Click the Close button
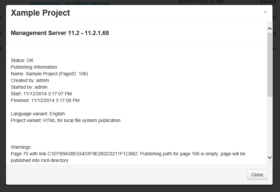 coord(257,175)
